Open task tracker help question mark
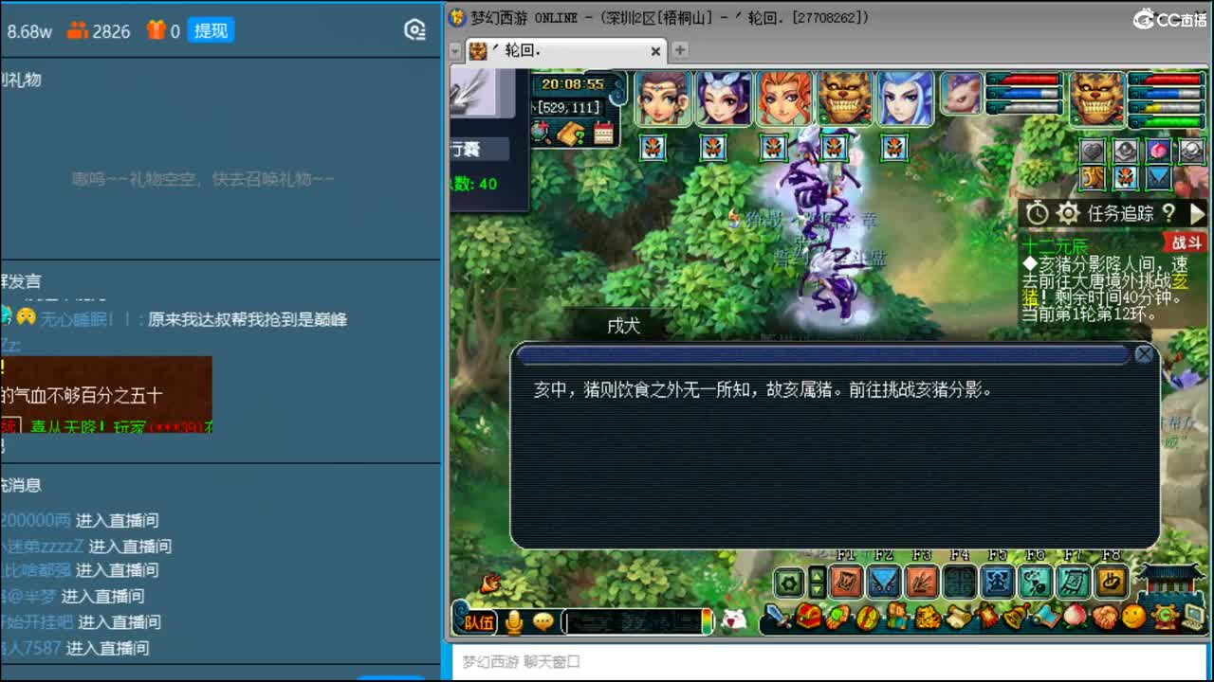The height and width of the screenshot is (682, 1214). coord(1168,213)
